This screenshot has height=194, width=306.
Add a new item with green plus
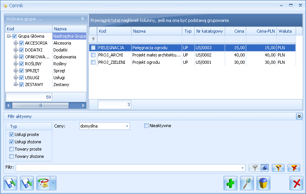(230, 183)
